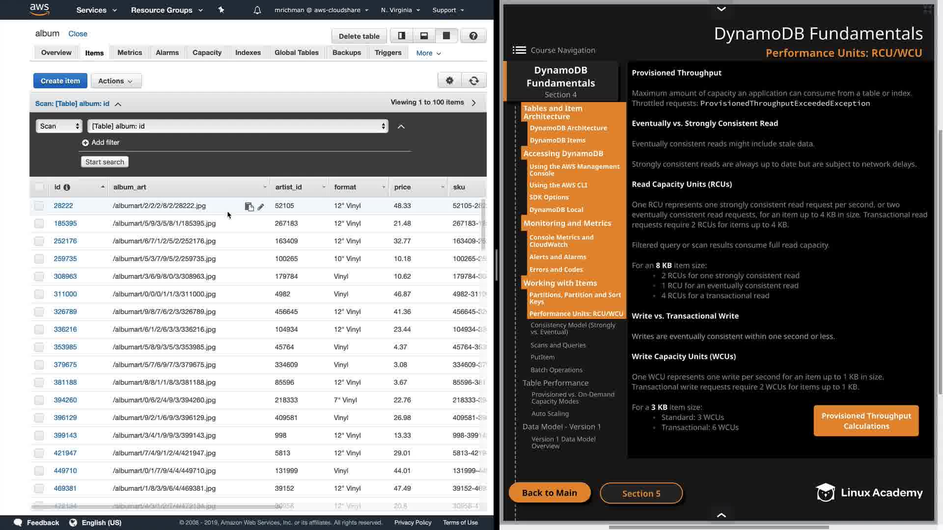Refresh the items table with the refresh icon
943x530 pixels.
pos(474,81)
